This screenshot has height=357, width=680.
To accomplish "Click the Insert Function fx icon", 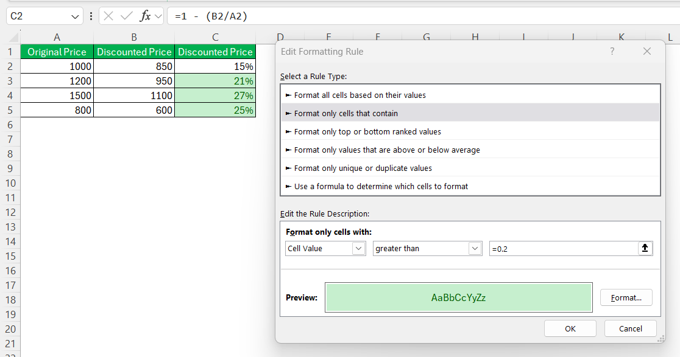I will [145, 16].
